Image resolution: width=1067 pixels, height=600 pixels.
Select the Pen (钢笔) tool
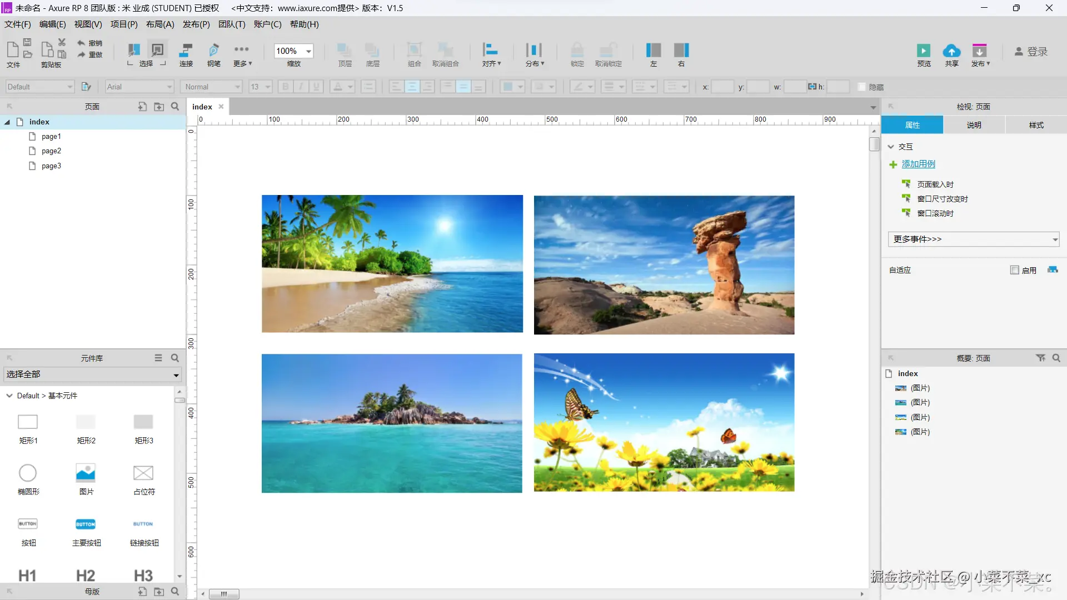tap(213, 51)
